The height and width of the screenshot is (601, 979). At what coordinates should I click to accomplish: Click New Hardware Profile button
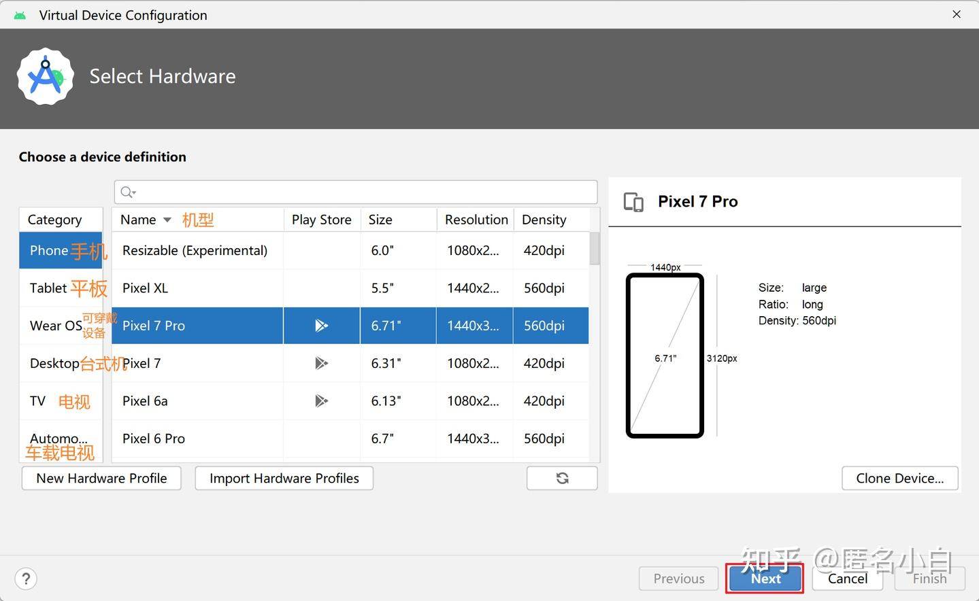(x=101, y=478)
